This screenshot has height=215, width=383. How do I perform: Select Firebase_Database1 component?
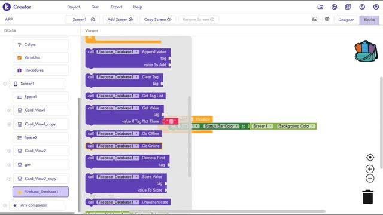41,192
